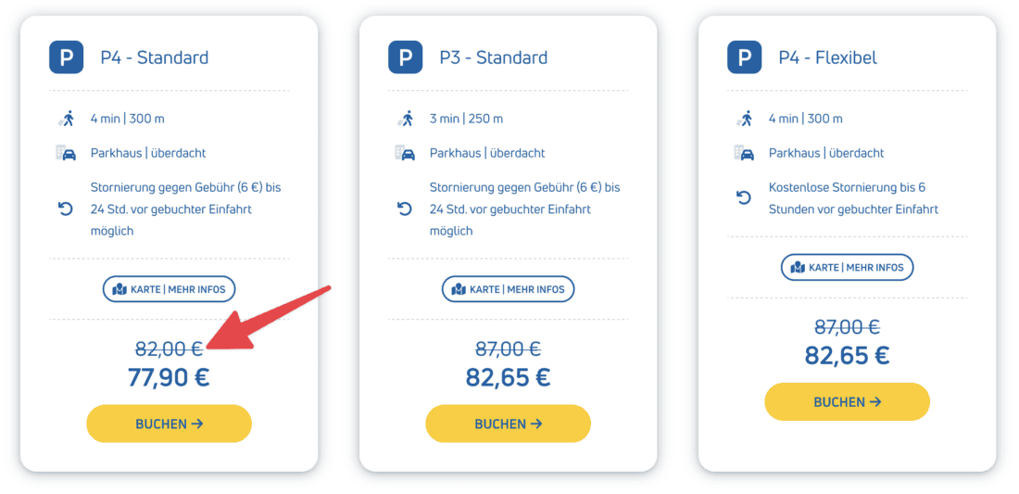
Task: Book P4 - Flexibel with the Buchen button
Action: (x=847, y=402)
